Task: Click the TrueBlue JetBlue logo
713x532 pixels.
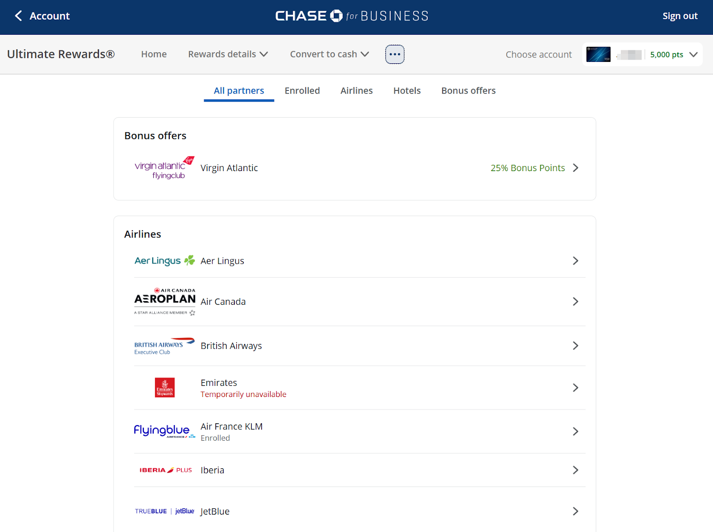Action: click(x=164, y=511)
